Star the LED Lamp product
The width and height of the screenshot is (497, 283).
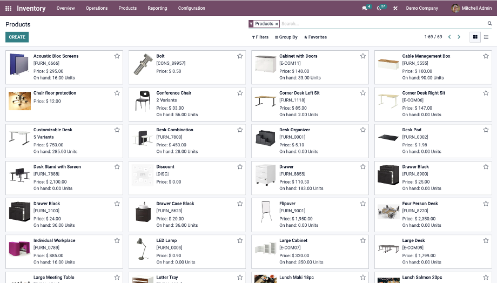coord(240,240)
